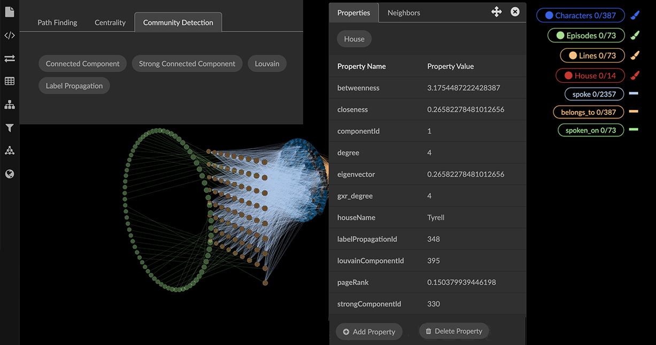Toggle the Episodes 0/73 node category
This screenshot has height=345, width=656.
point(586,36)
